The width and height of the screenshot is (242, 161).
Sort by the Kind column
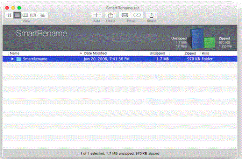tap(205, 53)
